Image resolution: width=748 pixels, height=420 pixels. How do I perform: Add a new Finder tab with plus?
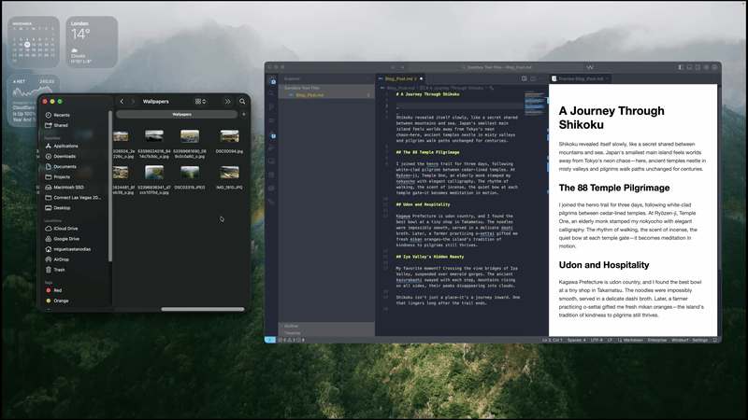click(x=244, y=114)
